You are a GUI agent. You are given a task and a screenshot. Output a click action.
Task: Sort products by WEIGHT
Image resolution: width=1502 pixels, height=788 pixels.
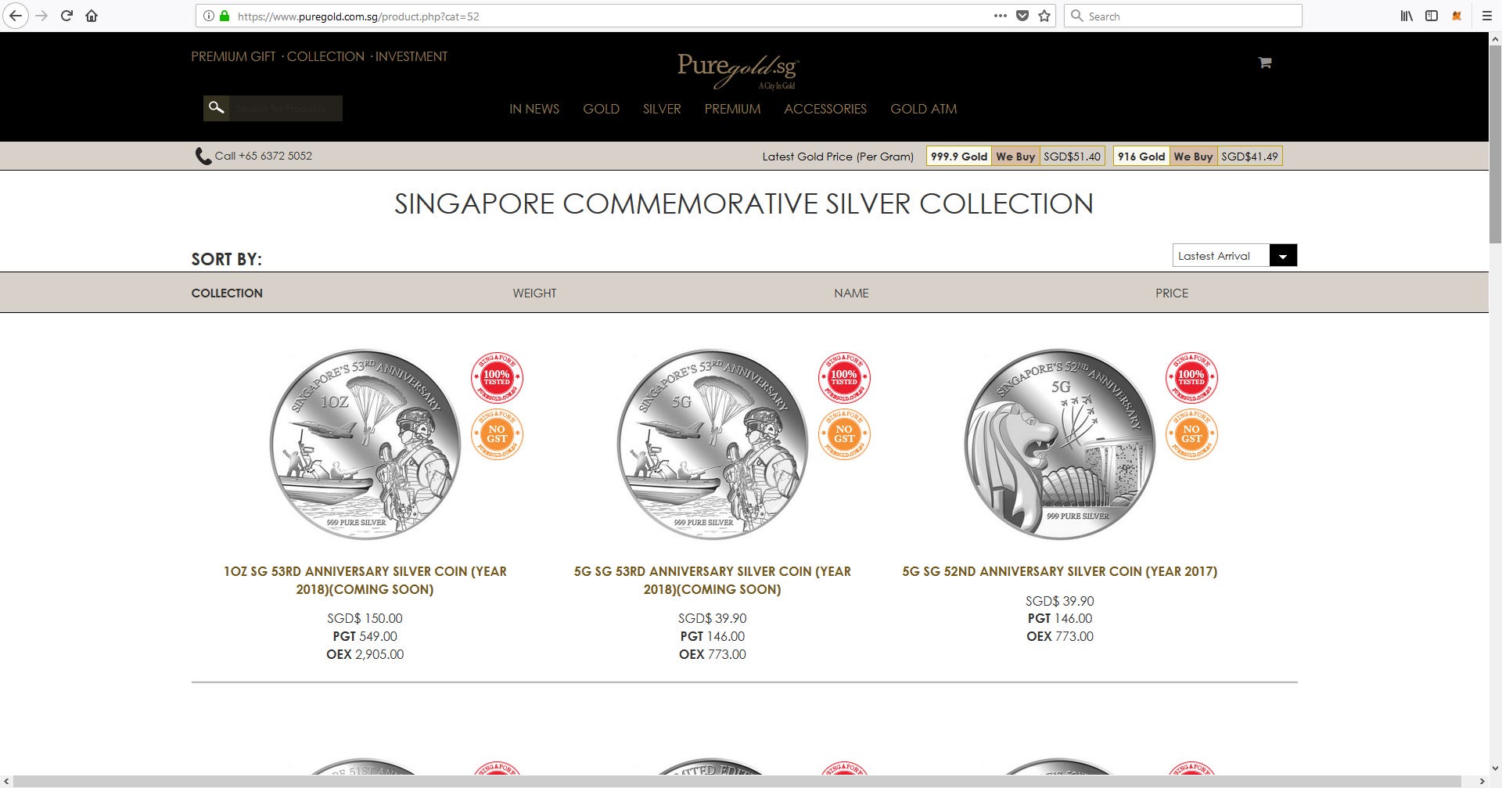click(534, 293)
